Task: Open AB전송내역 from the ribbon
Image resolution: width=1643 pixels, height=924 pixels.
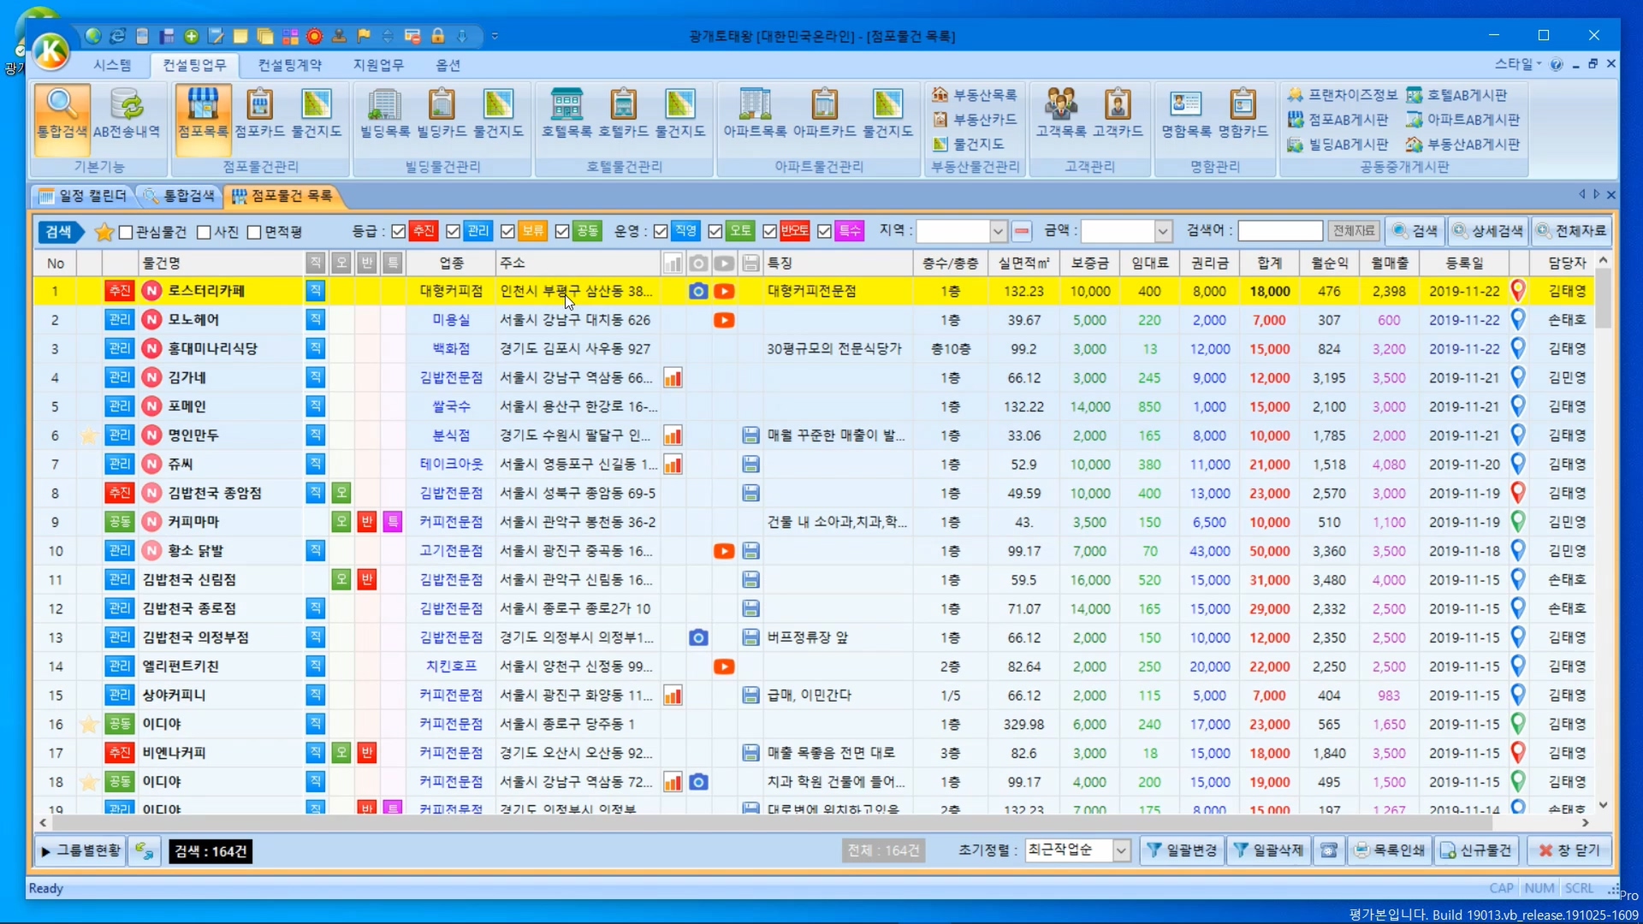Action: (x=127, y=105)
